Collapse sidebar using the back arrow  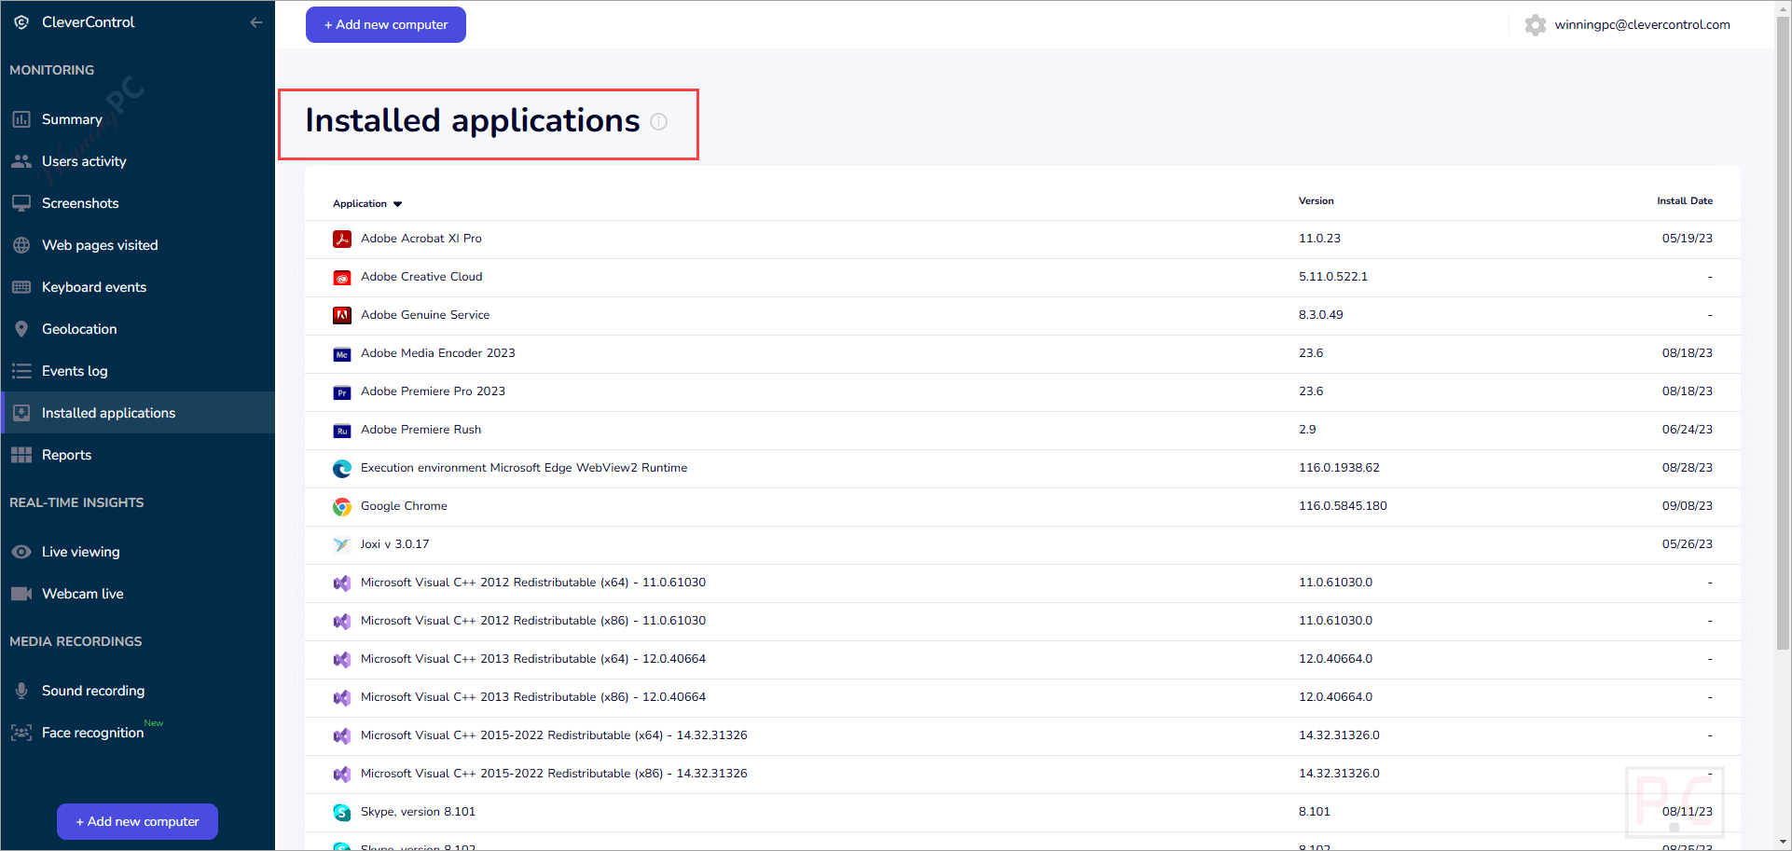point(256,22)
